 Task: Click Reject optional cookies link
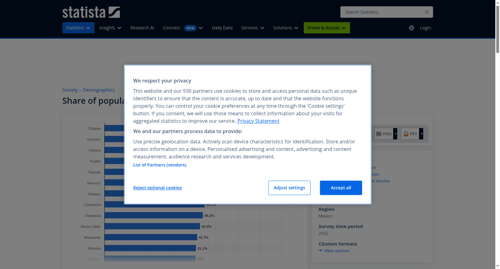[157, 188]
